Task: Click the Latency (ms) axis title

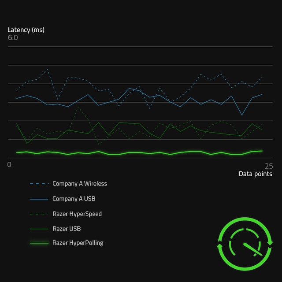Action: (x=26, y=30)
